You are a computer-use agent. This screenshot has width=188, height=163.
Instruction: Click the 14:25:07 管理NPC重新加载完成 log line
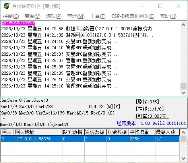point(59,60)
